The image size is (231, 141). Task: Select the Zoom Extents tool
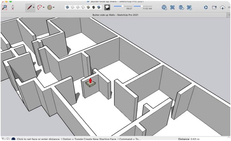4,7
